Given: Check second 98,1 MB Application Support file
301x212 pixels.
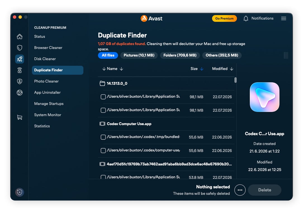Looking at the screenshot, I should tap(103, 110).
